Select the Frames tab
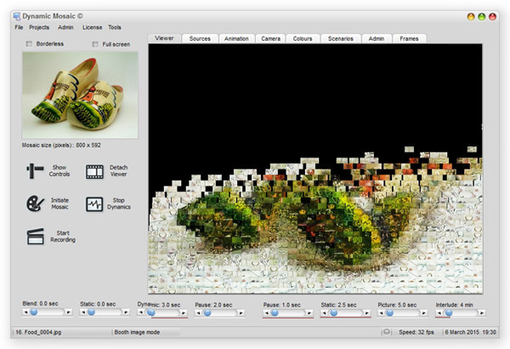This screenshot has height=349, width=510. click(x=409, y=38)
